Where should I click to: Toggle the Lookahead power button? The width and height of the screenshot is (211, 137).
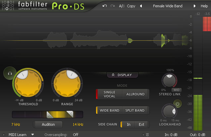[178, 104]
